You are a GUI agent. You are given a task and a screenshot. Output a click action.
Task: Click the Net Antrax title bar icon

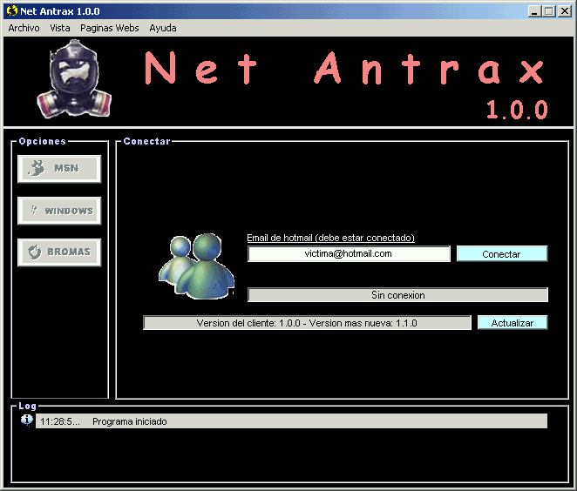click(x=11, y=11)
